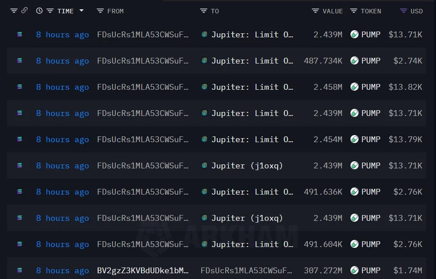The image size is (436, 279).
Task: Open sender address BV2gzZ3KVBdUDke1bM
Action: (x=143, y=270)
